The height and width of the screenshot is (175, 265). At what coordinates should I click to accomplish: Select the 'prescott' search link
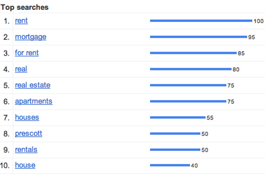tap(29, 134)
